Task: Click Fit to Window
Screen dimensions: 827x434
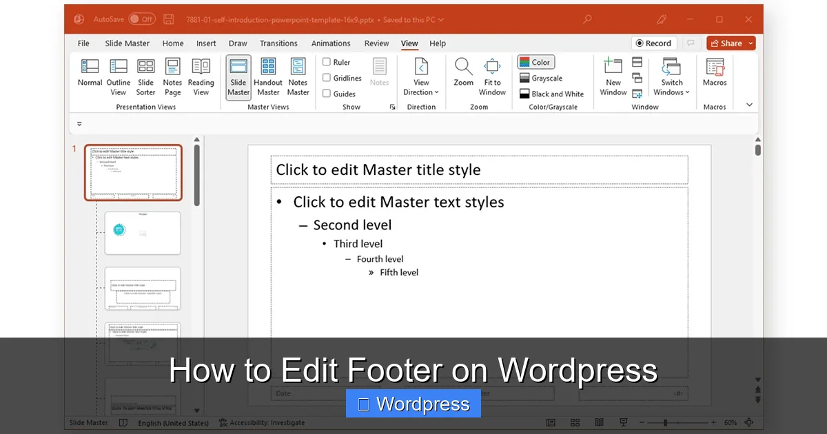Action: (492, 77)
